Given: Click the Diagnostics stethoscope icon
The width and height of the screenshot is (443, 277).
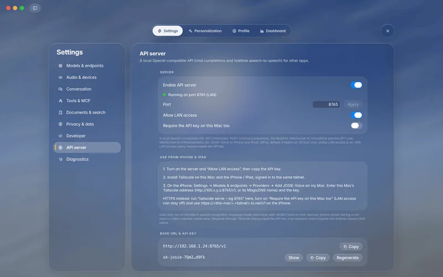Looking at the screenshot, I should [60, 159].
